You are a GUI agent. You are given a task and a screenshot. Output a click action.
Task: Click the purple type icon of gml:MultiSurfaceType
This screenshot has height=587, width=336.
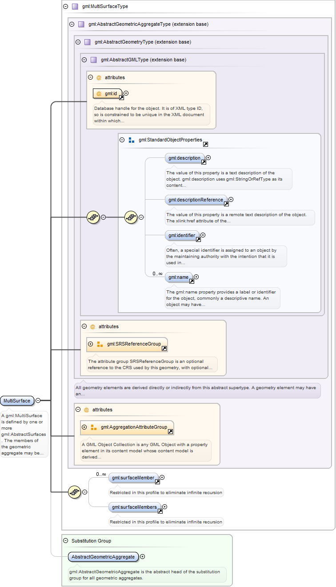pyautogui.click(x=75, y=7)
